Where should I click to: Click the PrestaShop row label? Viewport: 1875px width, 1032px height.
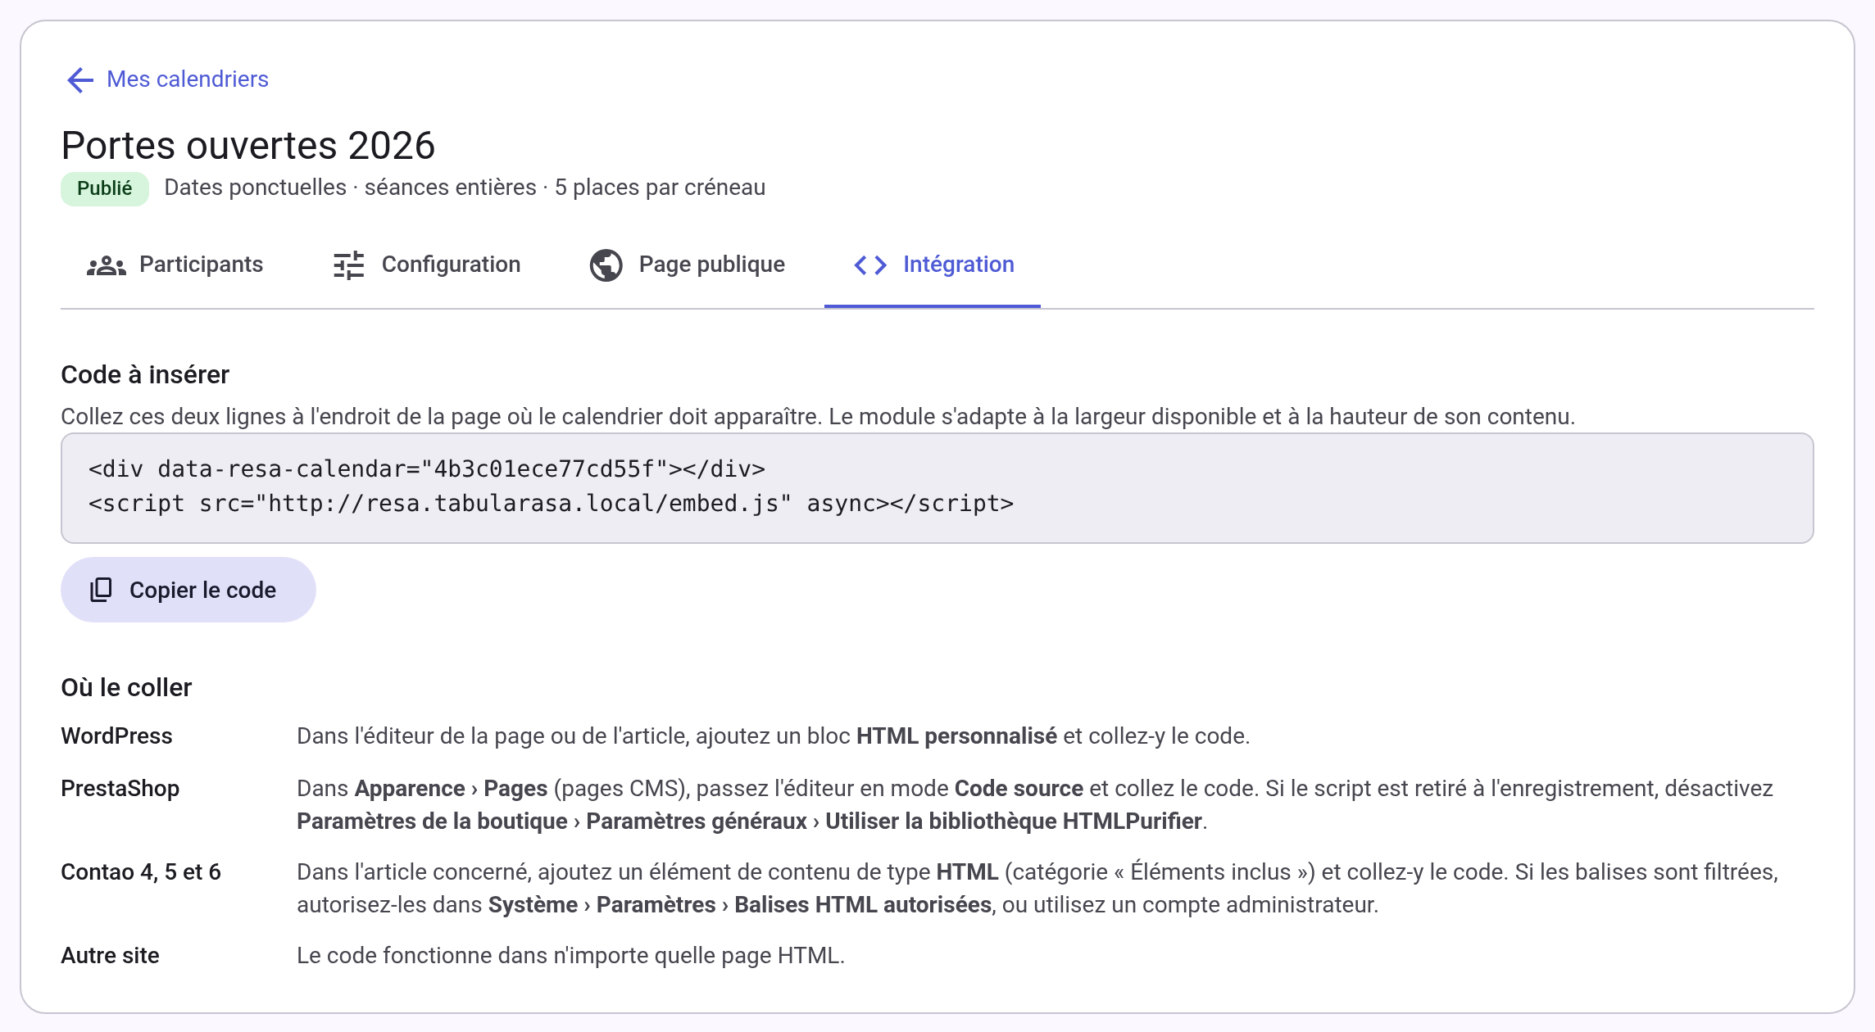click(120, 788)
